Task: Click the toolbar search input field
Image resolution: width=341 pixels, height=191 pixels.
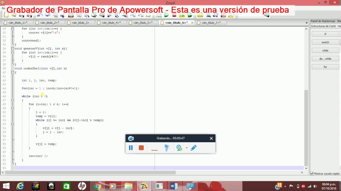Action: [x=250, y=15]
